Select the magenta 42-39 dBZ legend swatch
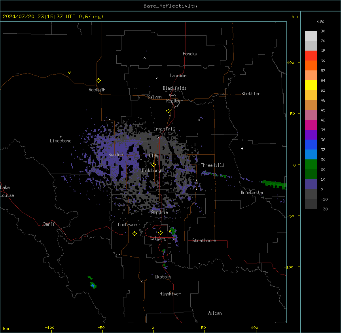This screenshot has width=341, height=333. tap(311, 125)
